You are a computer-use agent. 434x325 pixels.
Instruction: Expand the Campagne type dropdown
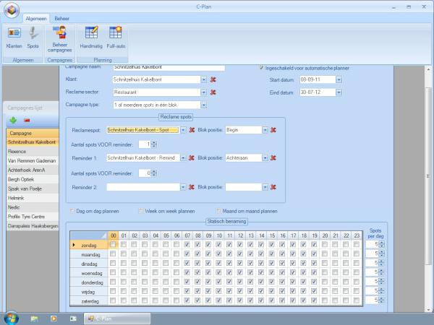tap(204, 105)
